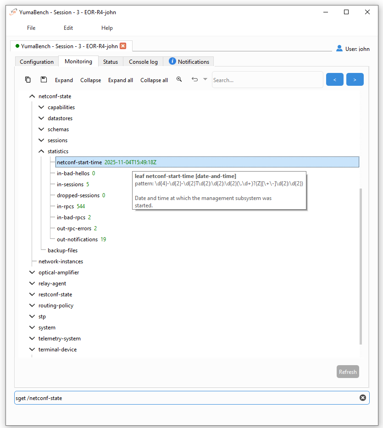Screen dimensions: 383x428
Task: Expand the capabilities node
Action: 41,107
